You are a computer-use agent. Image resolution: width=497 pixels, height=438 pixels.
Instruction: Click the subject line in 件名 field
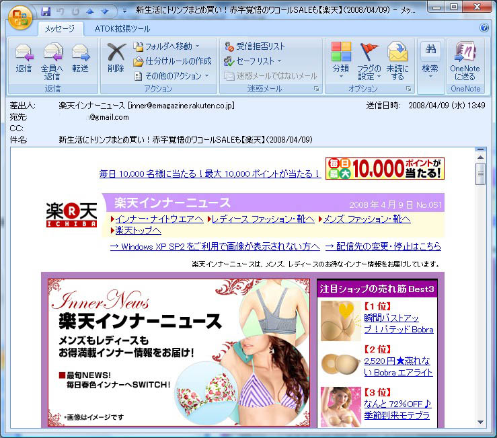(186, 139)
